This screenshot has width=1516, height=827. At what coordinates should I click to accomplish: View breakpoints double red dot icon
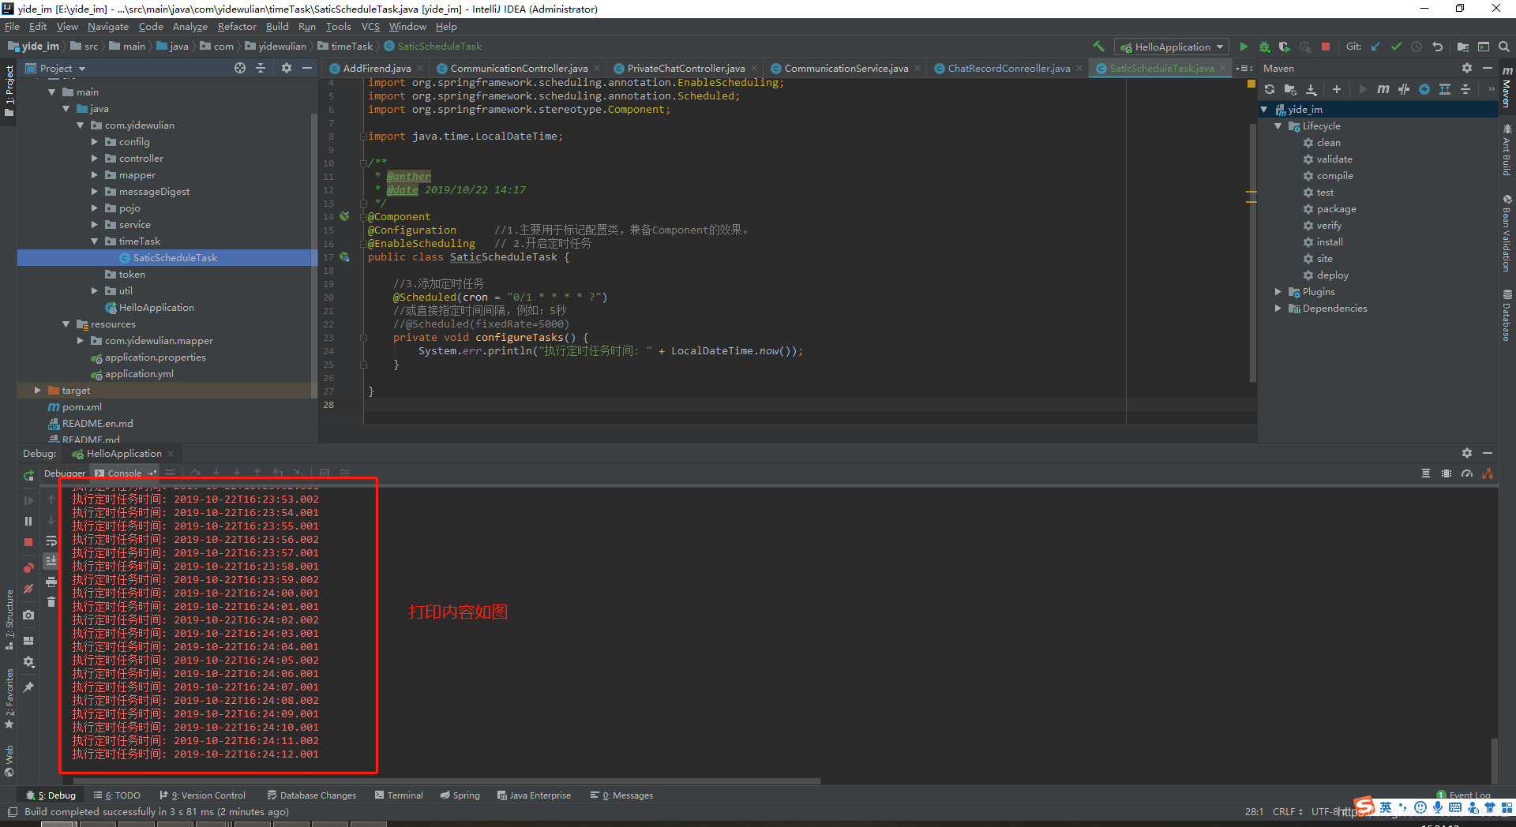click(28, 567)
